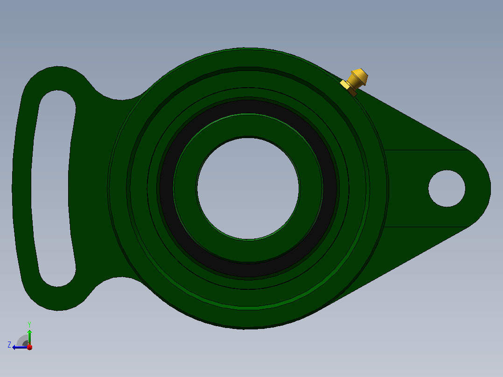
Task: Click the round mounting hole on right lug
Action: point(447,188)
